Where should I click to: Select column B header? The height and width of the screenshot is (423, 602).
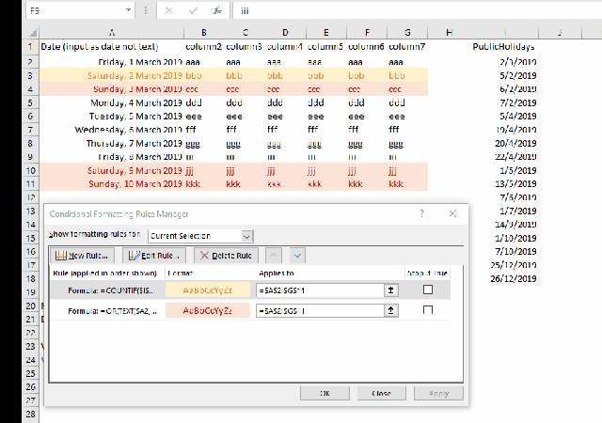[x=204, y=33]
